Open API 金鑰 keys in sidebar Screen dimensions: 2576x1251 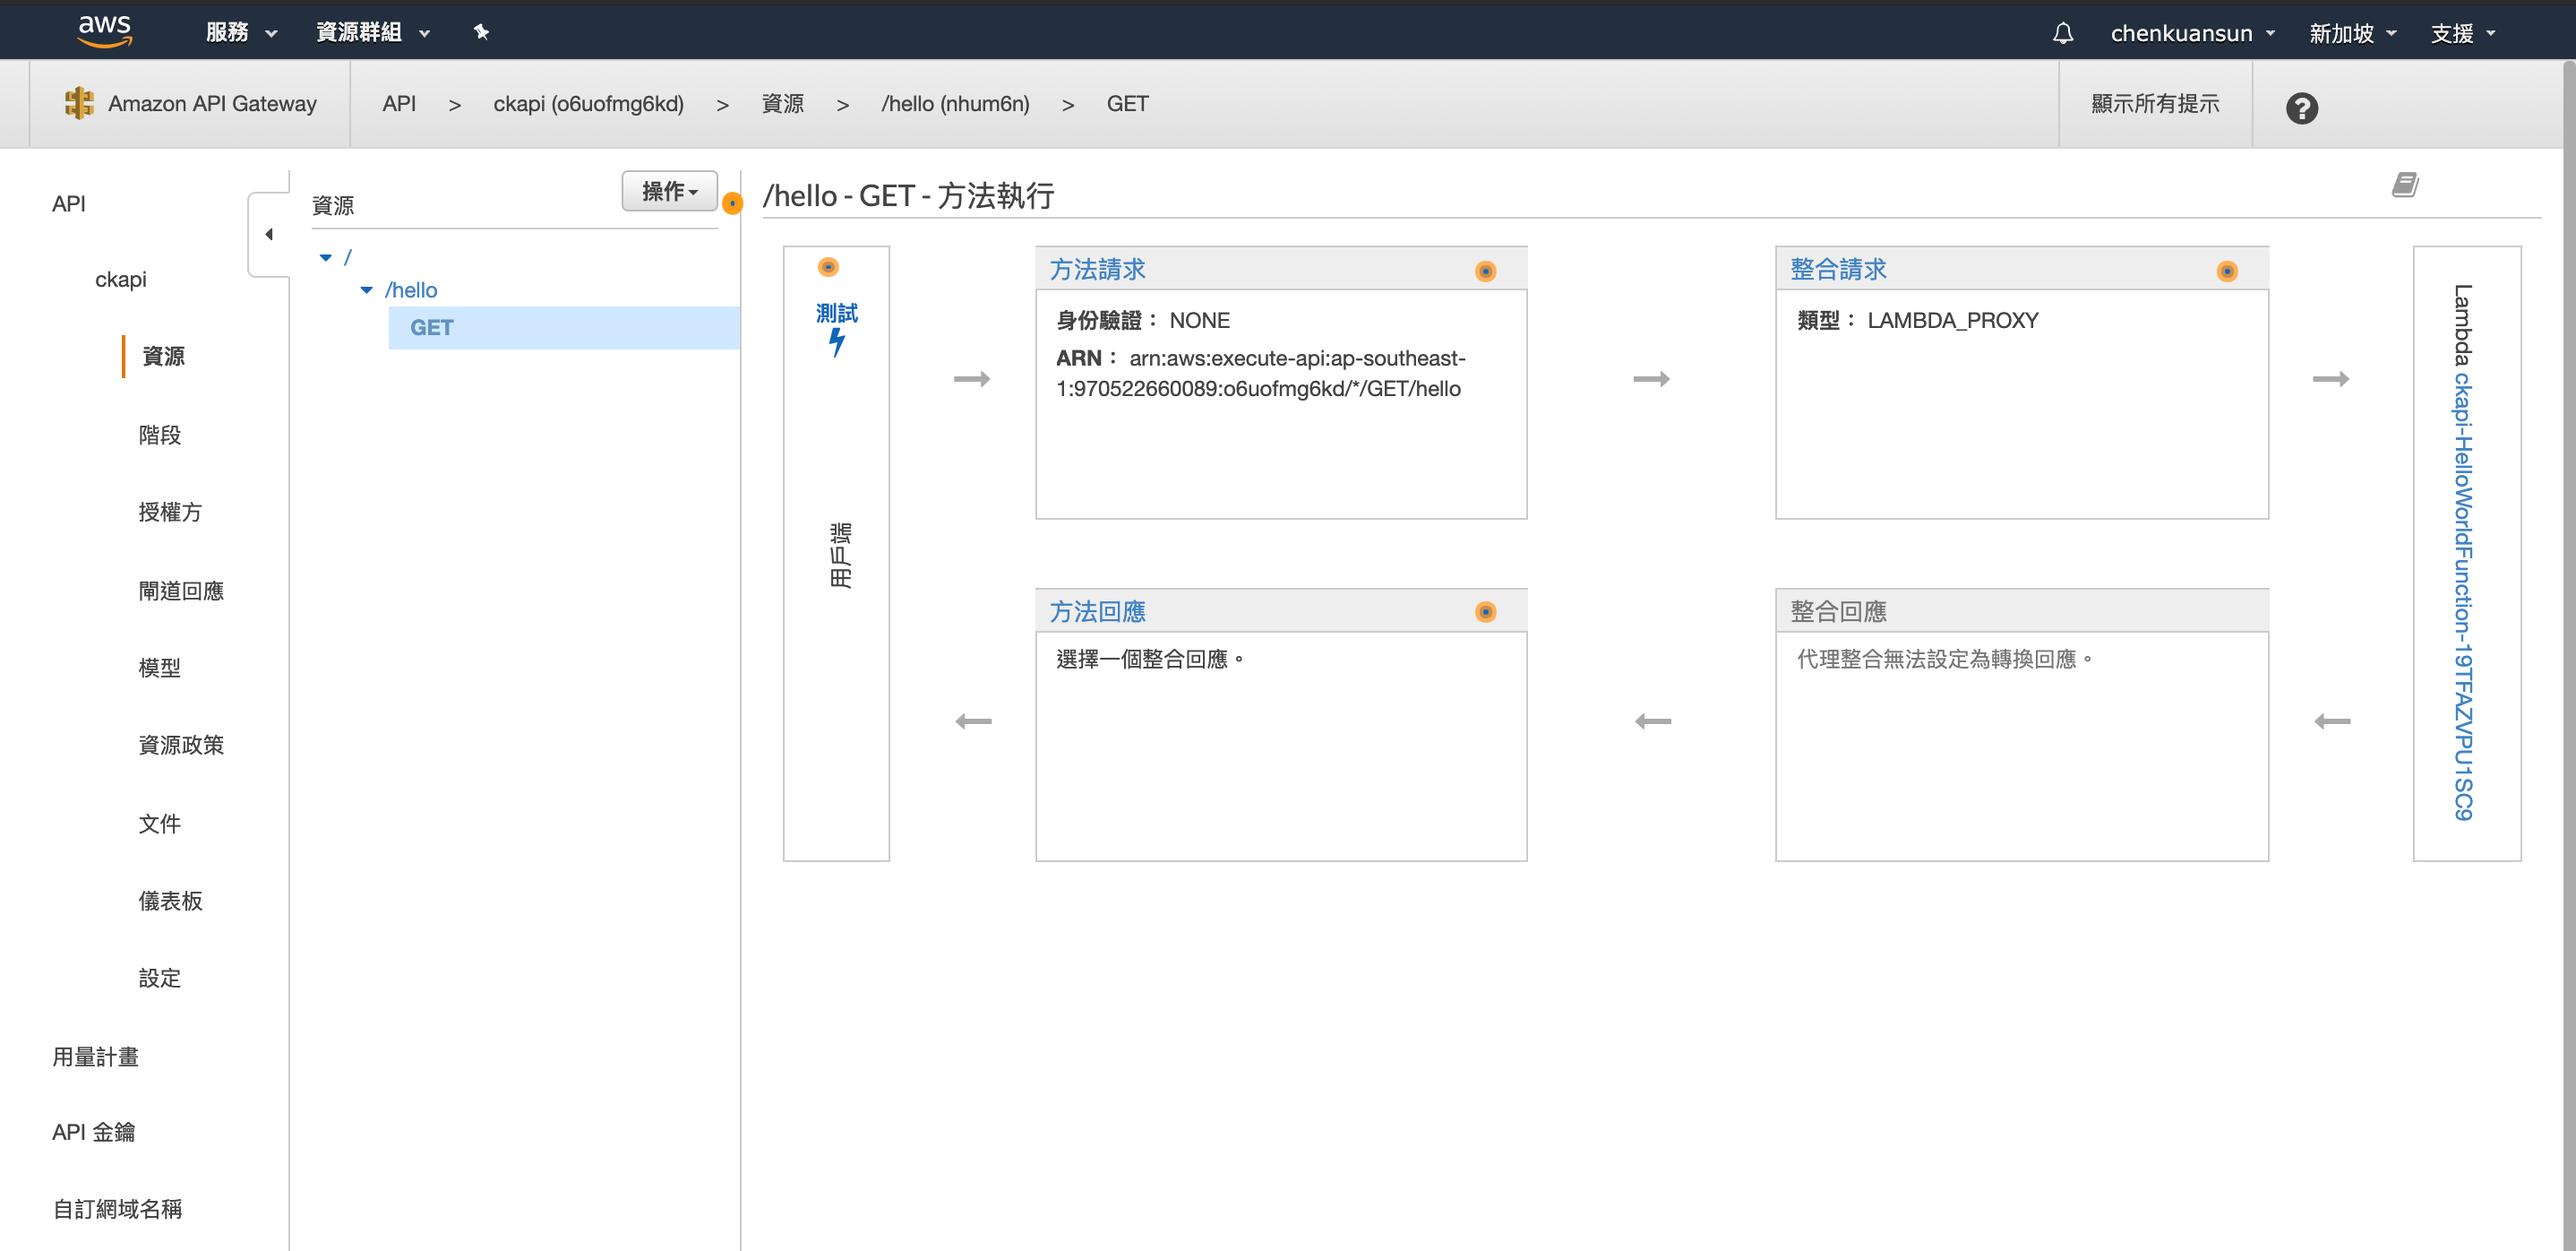click(x=93, y=1132)
